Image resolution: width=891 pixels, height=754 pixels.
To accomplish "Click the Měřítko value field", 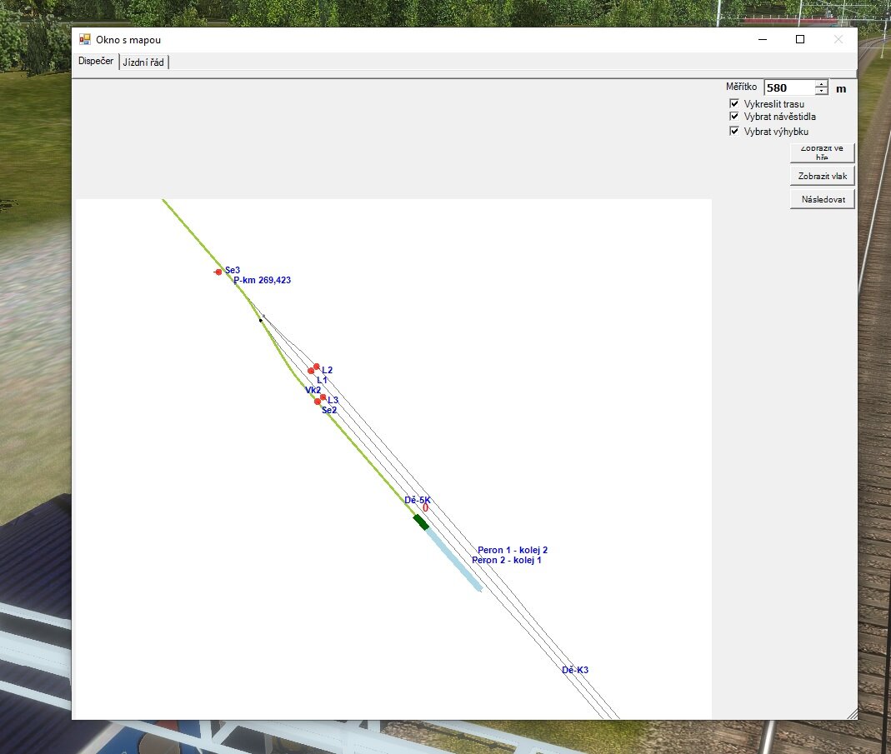I will (x=789, y=87).
